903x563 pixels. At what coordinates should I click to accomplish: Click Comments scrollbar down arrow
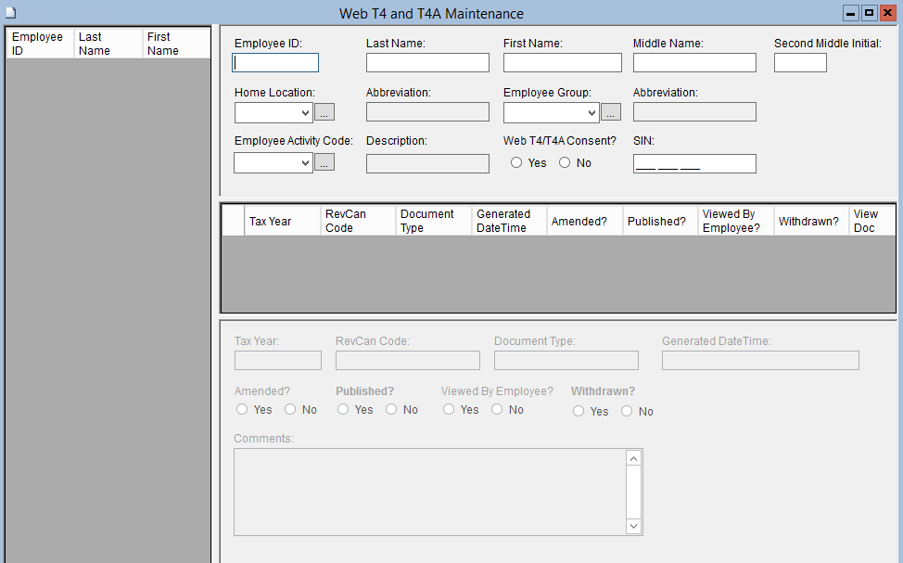point(633,526)
